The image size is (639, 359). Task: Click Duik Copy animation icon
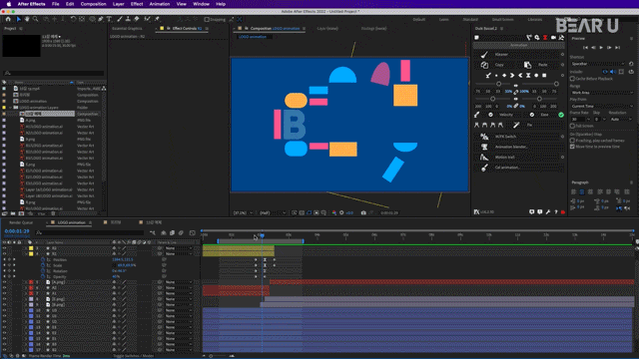click(x=484, y=65)
